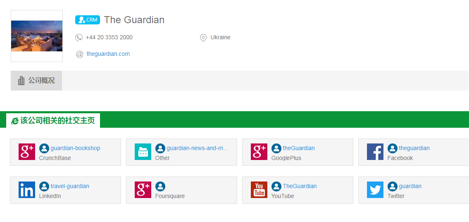Click Google+ icon on Foursquare card
The width and height of the screenshot is (469, 222).
(143, 190)
